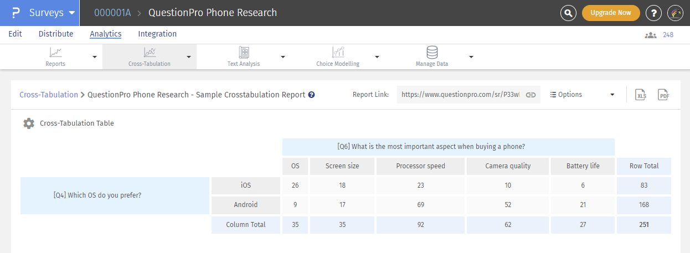
Task: Expand the Surveys dropdown
Action: [x=71, y=13]
